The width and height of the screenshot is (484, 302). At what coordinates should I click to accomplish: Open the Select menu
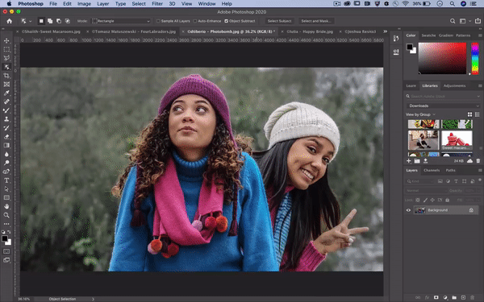click(139, 4)
